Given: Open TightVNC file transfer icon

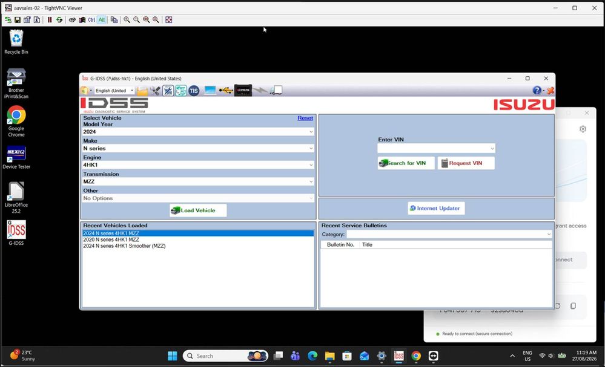Looking at the screenshot, I should [114, 19].
